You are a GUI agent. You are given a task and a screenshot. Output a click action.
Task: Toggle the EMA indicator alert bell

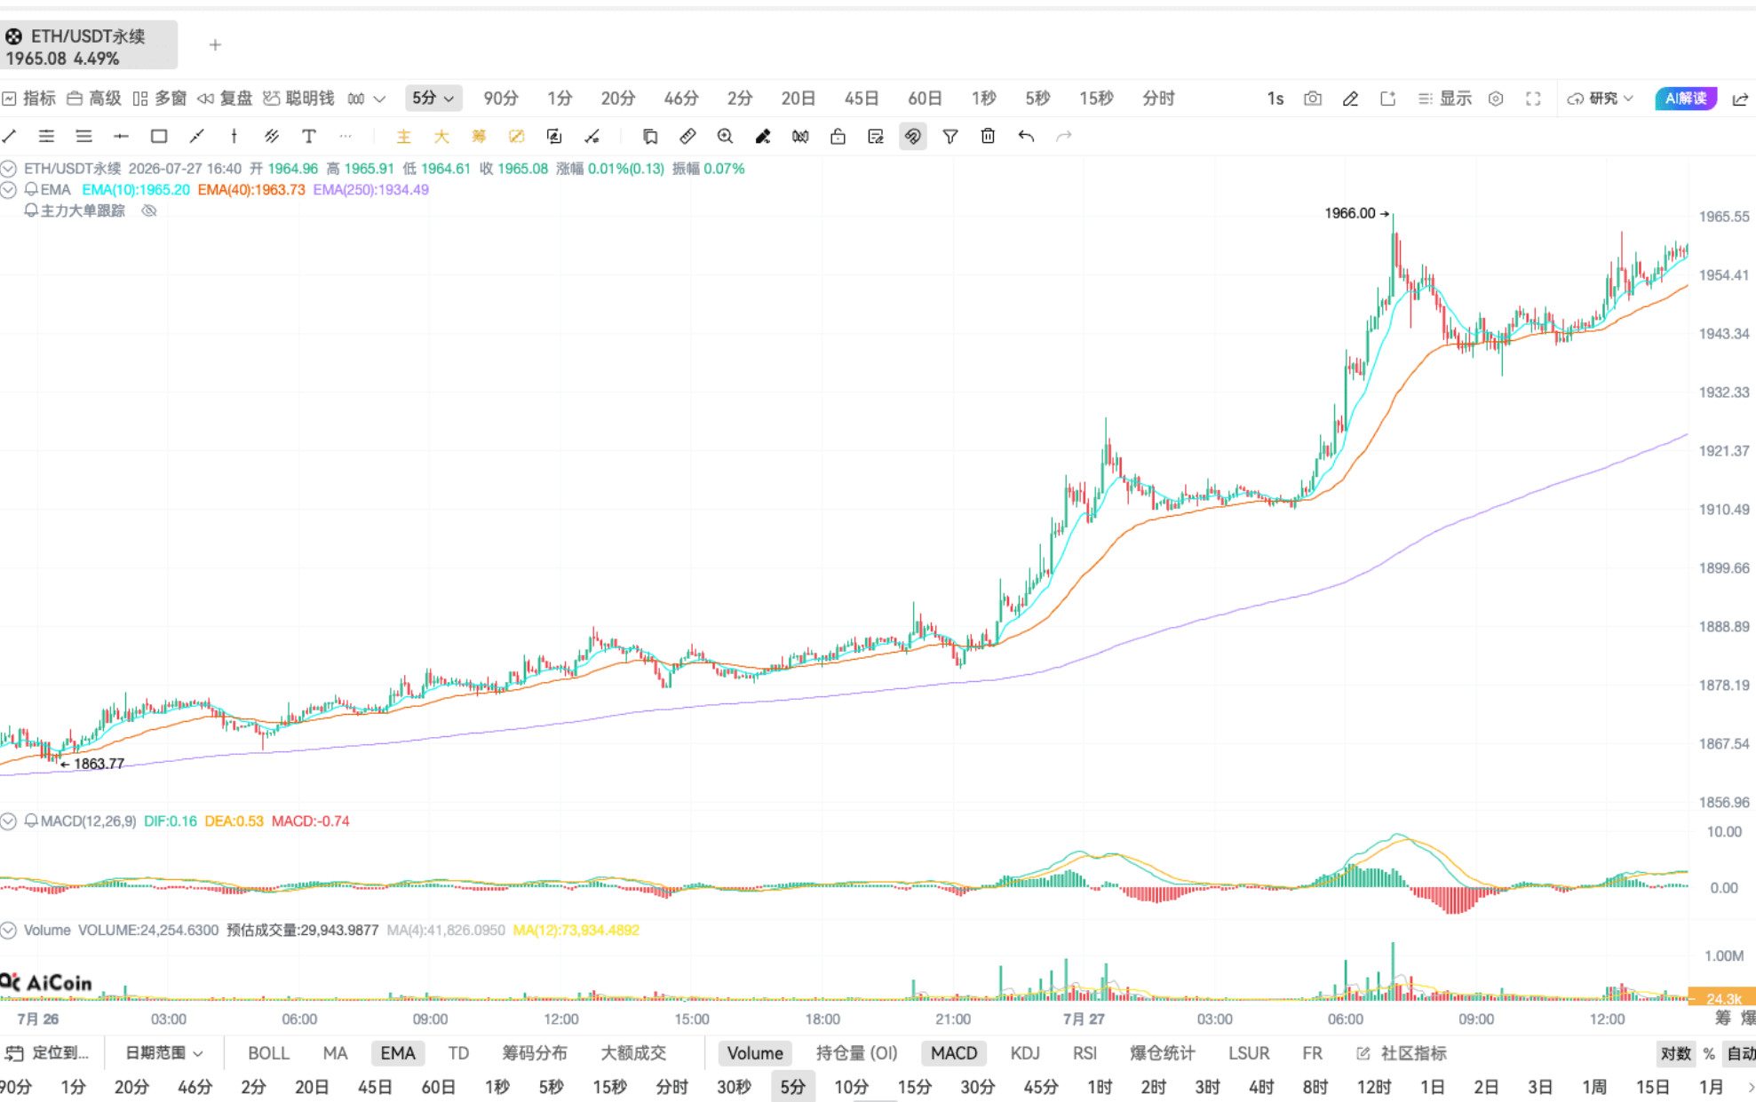31,189
